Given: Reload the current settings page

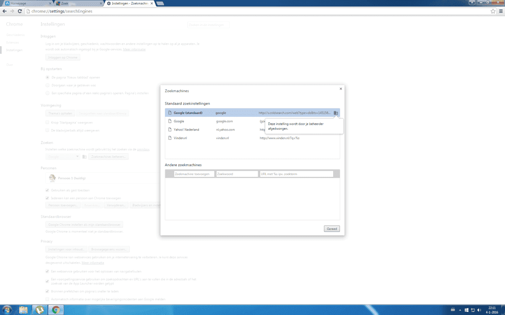Looking at the screenshot, I should click(x=20, y=11).
